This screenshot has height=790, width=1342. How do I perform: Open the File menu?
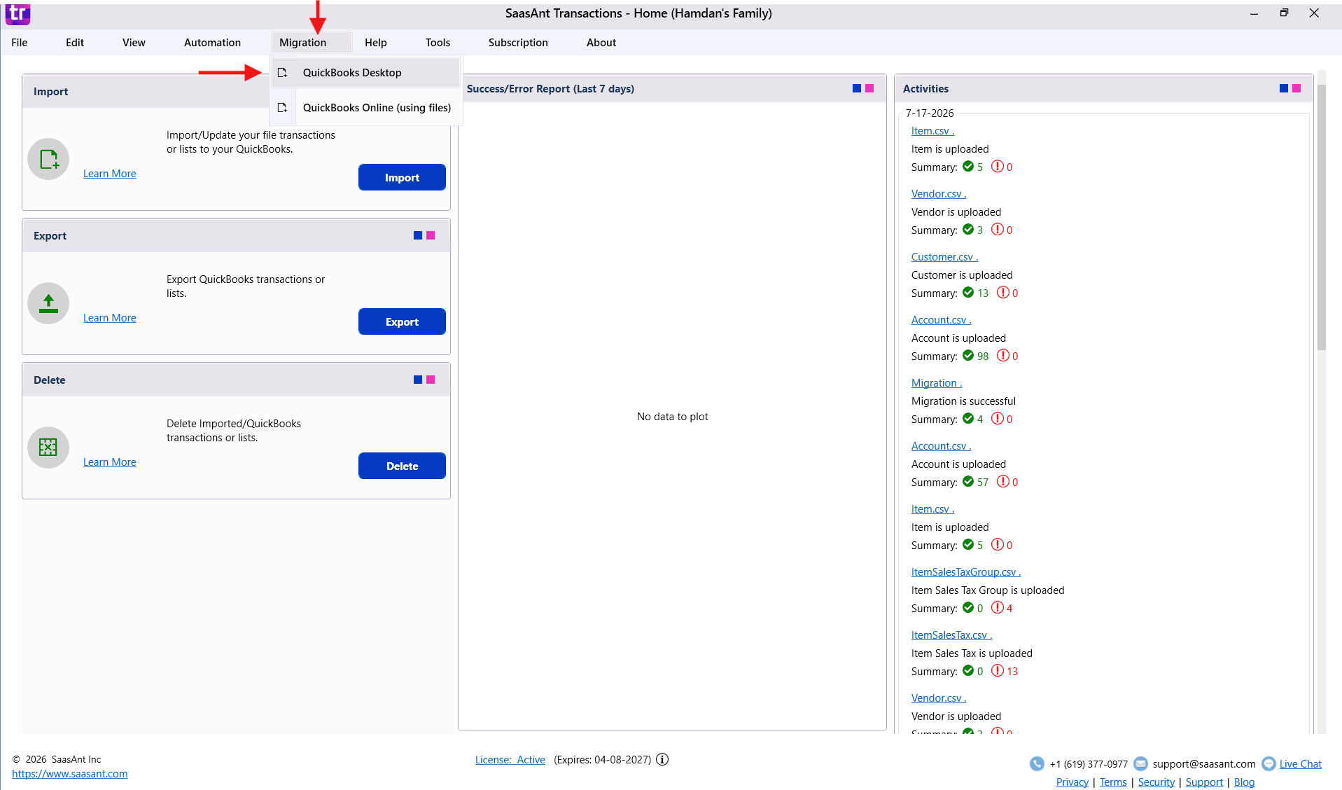[20, 43]
